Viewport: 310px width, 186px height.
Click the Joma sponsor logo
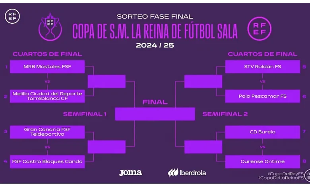pos(131,173)
